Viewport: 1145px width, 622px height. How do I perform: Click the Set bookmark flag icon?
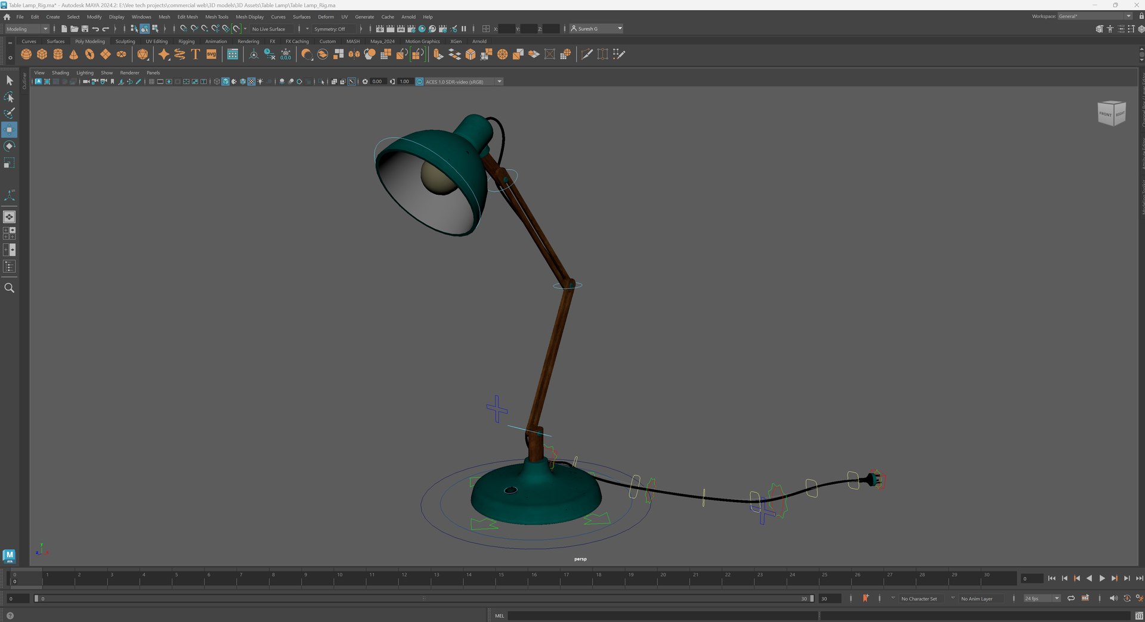tap(865, 598)
